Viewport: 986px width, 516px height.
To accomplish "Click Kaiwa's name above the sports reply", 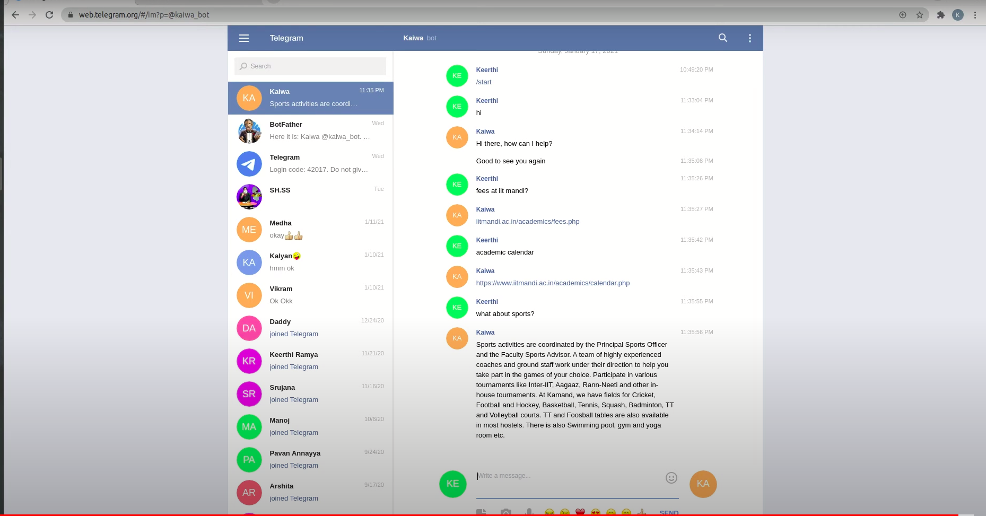I will [x=485, y=333].
